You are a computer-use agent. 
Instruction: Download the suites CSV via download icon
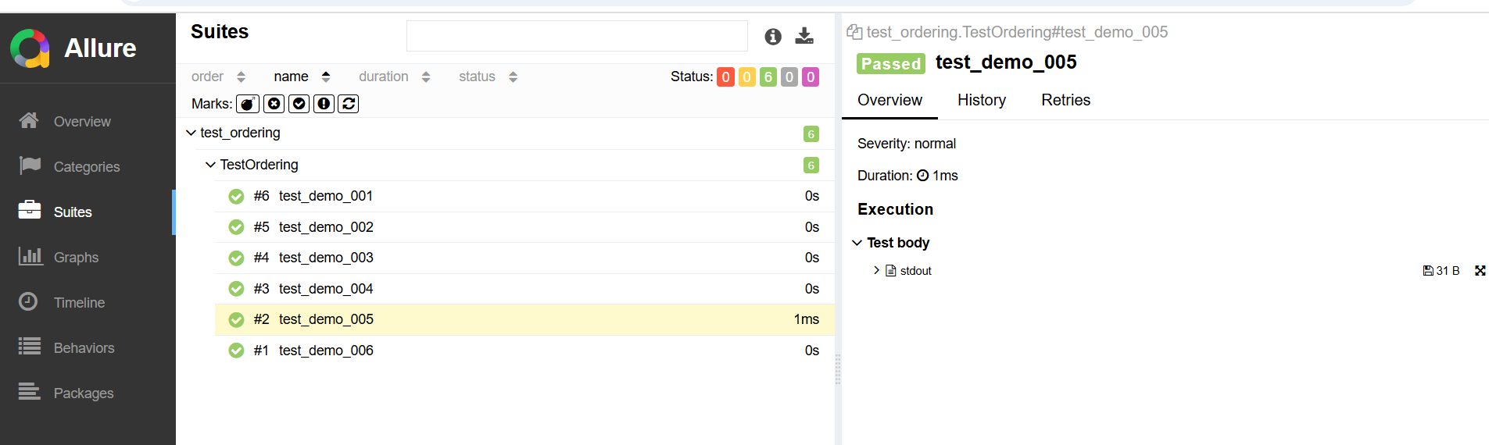(x=804, y=36)
